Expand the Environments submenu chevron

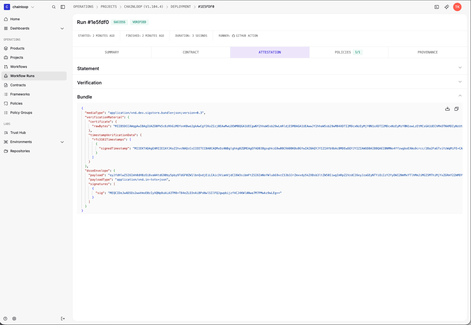click(62, 142)
